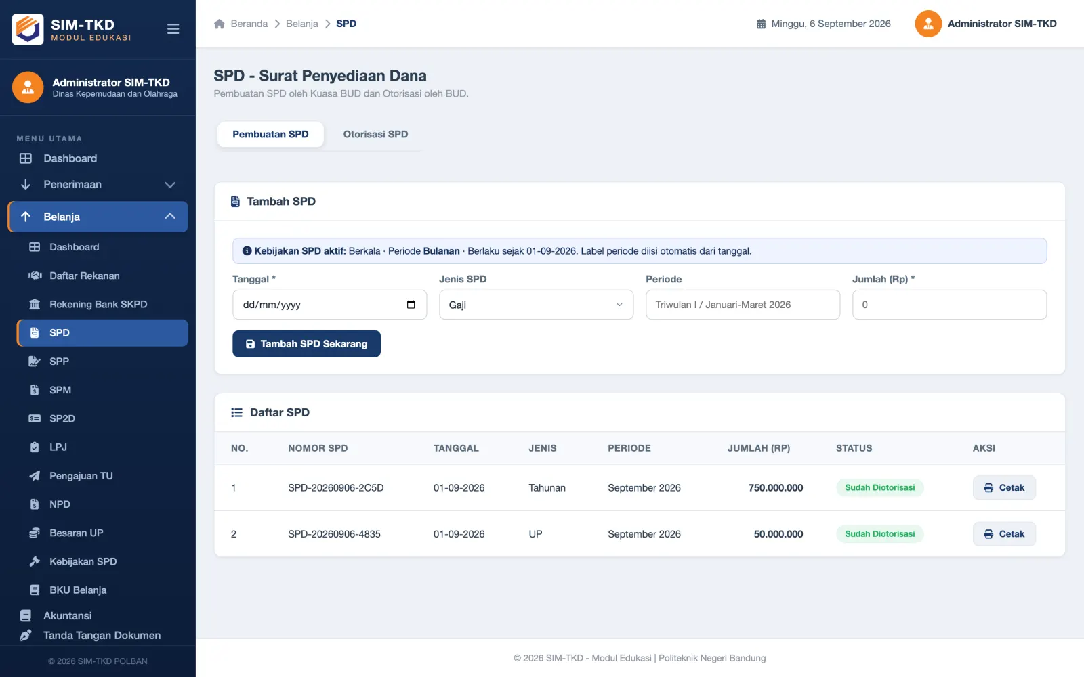Click the home icon in breadcrumb

tap(219, 24)
